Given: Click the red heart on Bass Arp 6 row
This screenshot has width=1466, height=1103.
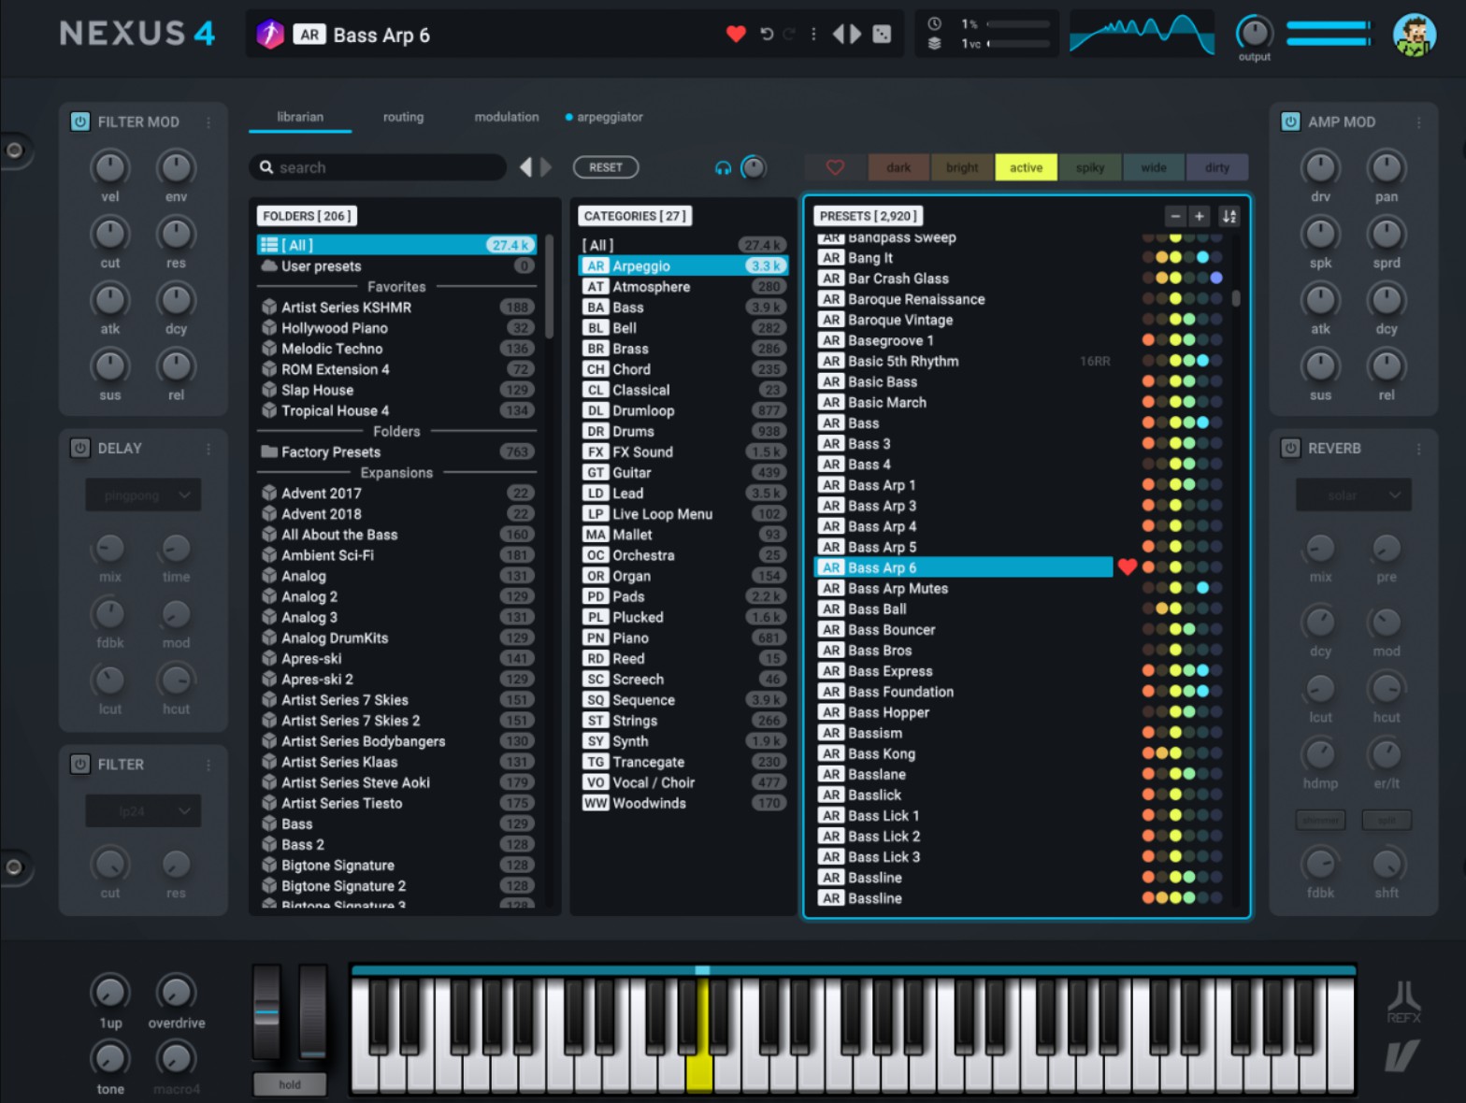Looking at the screenshot, I should (1127, 567).
